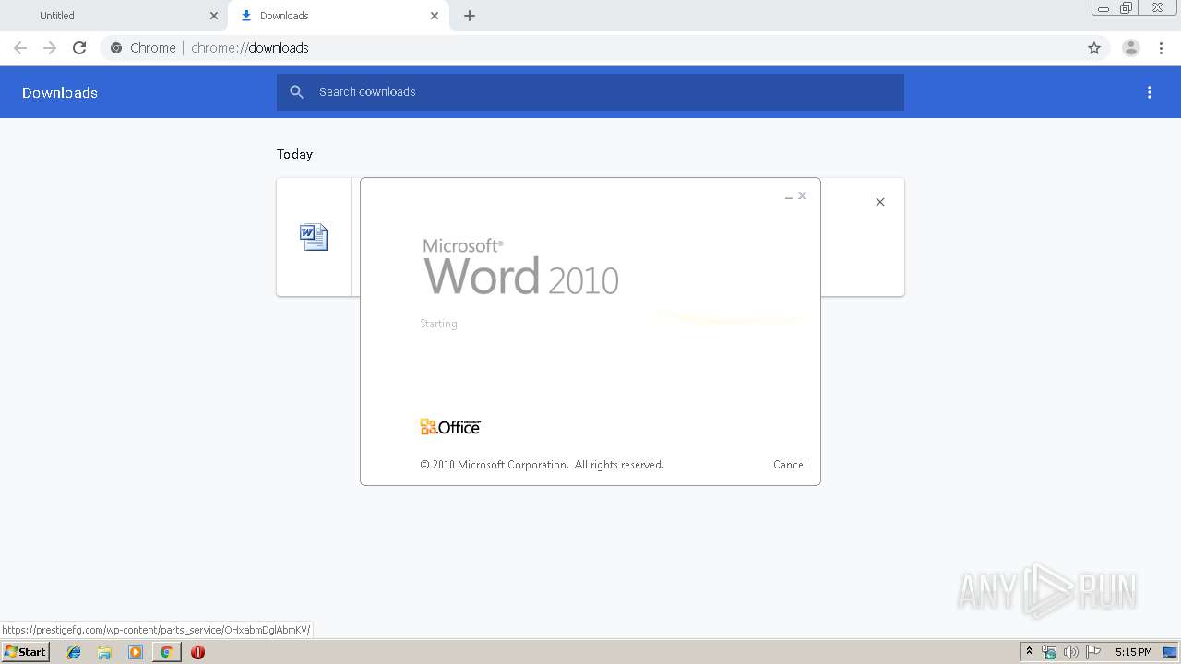Minimize the Word splash screen
The image size is (1181, 664).
pyautogui.click(x=789, y=196)
